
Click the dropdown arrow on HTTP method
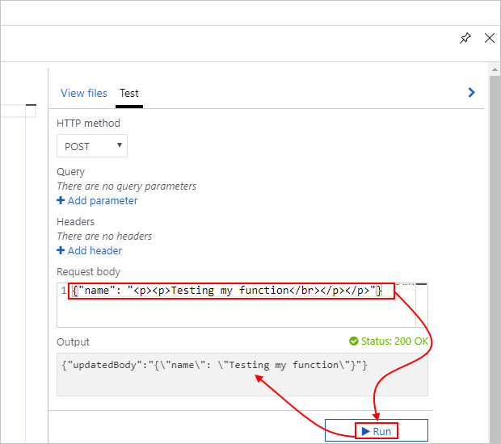coord(120,145)
